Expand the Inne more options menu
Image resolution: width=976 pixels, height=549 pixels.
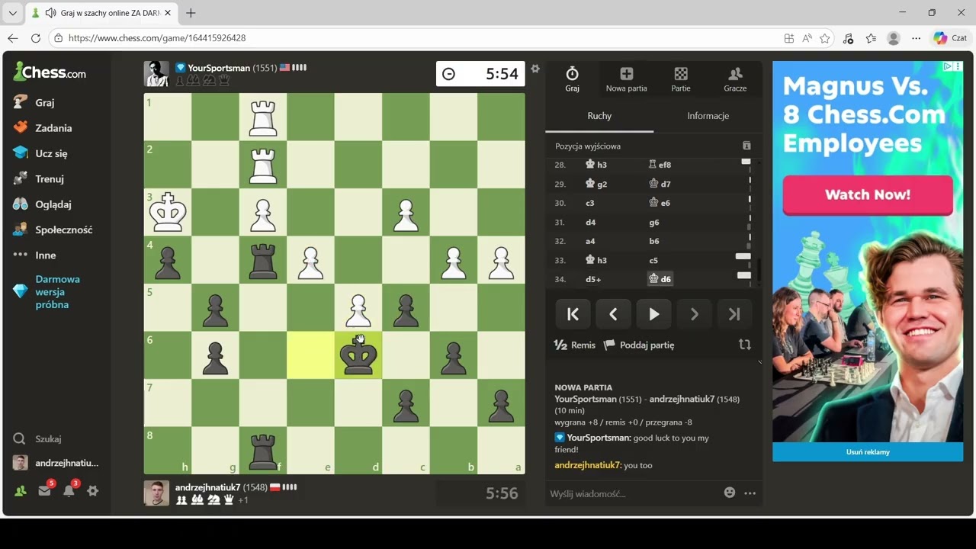(35, 255)
